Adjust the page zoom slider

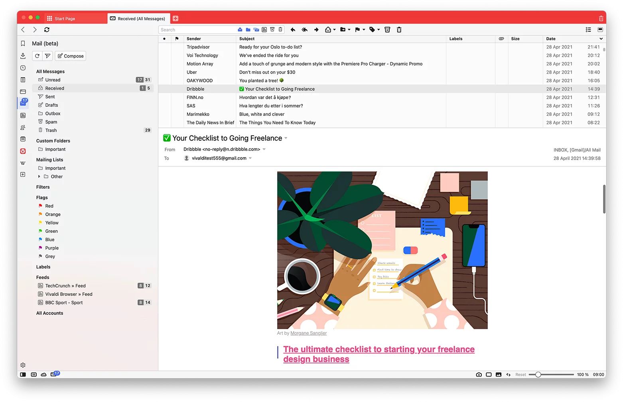click(x=551, y=375)
